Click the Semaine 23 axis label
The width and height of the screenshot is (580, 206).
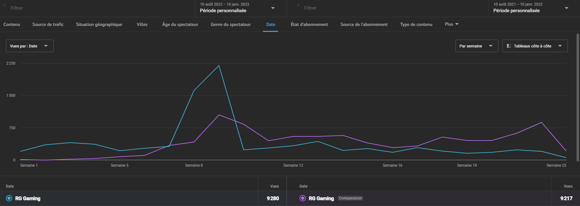556,165
